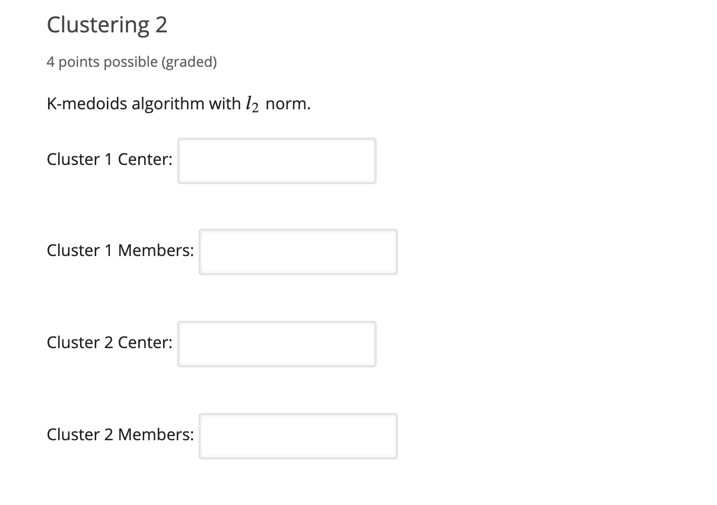Click the 'Cluster 2 Members:' label text
The width and height of the screenshot is (717, 505).
click(120, 435)
